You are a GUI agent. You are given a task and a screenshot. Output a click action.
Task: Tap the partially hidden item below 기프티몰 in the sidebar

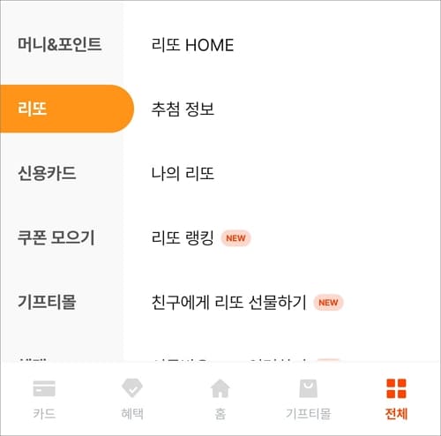point(33,359)
